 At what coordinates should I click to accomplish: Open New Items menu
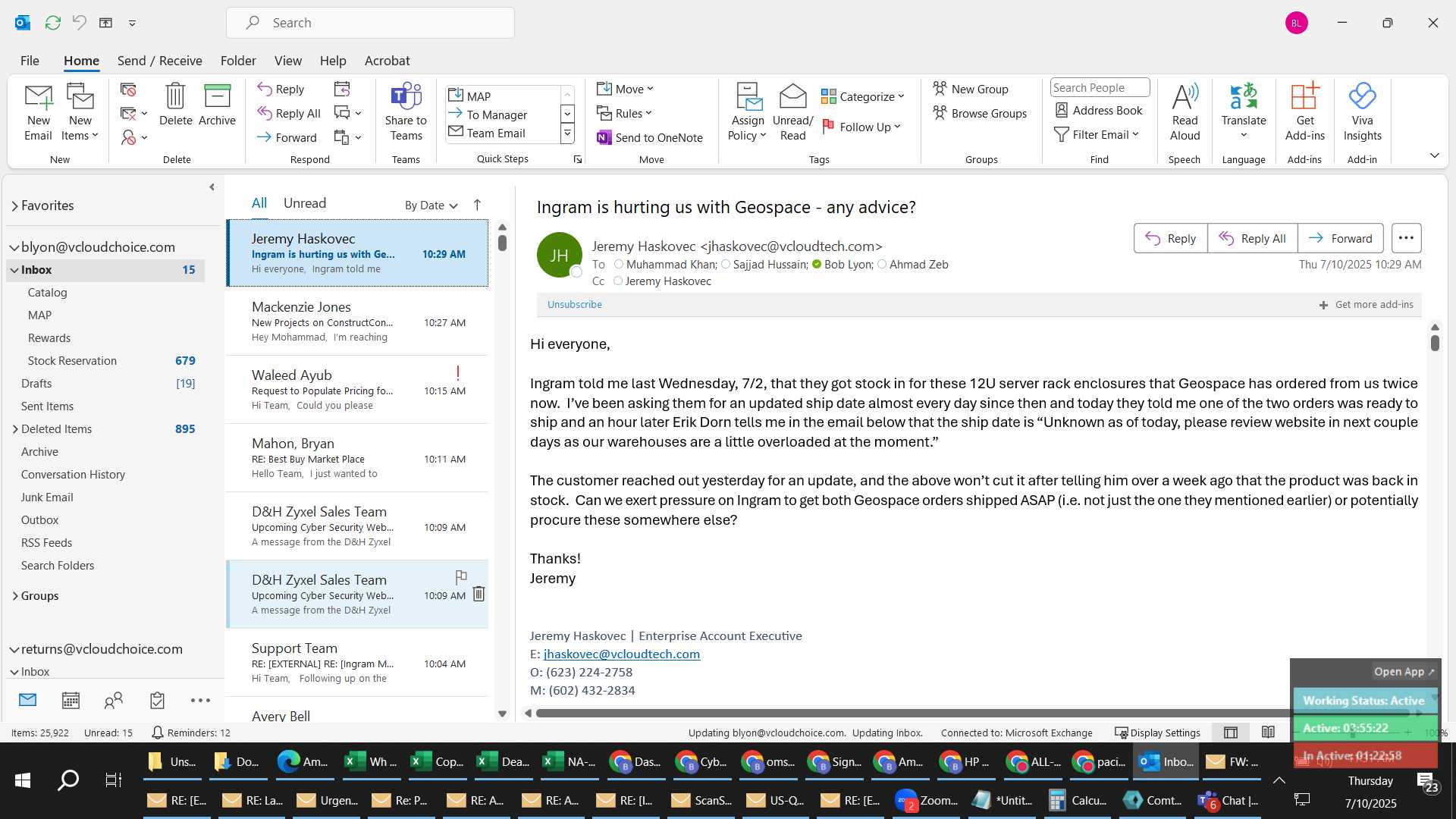(x=80, y=111)
